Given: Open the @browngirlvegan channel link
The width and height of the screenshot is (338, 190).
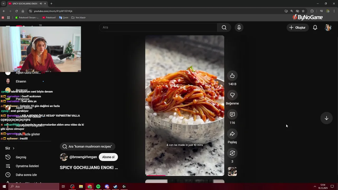Looking at the screenshot, I should pos(83,157).
